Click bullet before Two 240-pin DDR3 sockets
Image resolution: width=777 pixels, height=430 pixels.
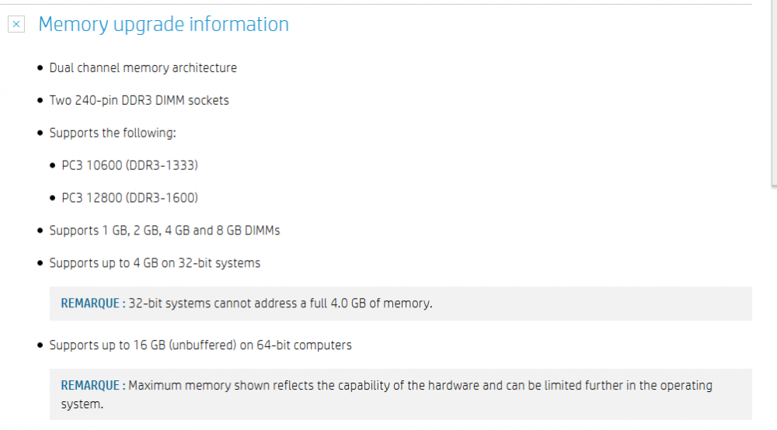click(x=40, y=101)
